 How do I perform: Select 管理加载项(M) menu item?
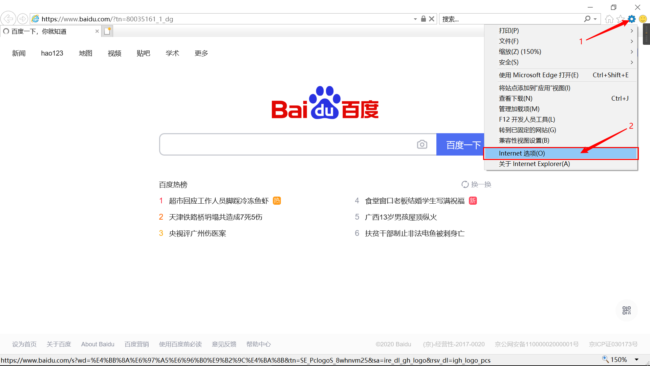pos(561,109)
